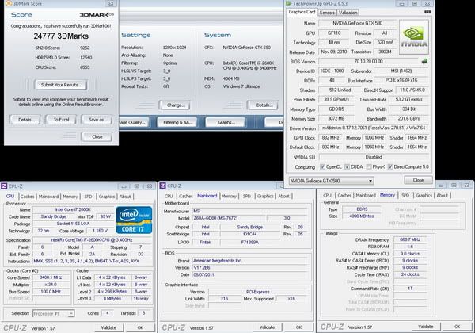Click the motherboard model Z68A-GD80 (MS-7672)
475x333 pixels.
point(229,218)
